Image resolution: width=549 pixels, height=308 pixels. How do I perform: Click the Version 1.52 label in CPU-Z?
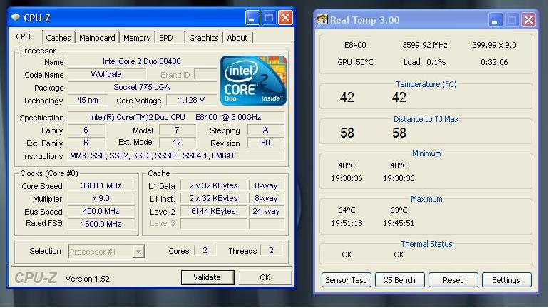click(88, 279)
